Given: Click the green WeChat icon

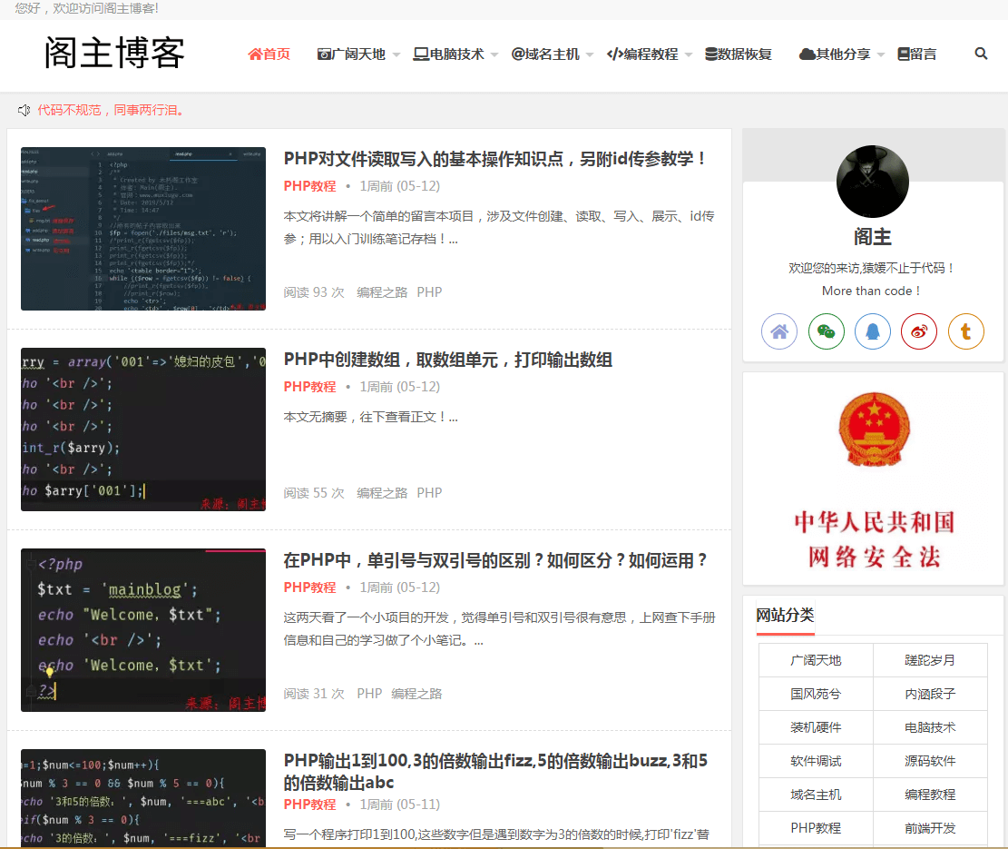Looking at the screenshot, I should 827,331.
